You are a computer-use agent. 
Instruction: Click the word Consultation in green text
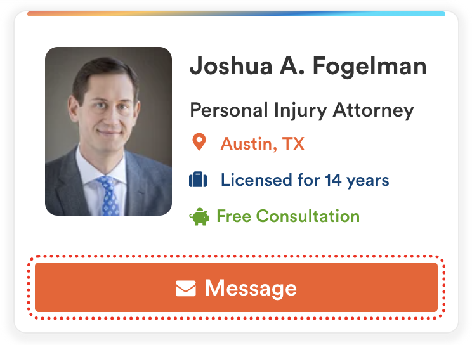[308, 216]
